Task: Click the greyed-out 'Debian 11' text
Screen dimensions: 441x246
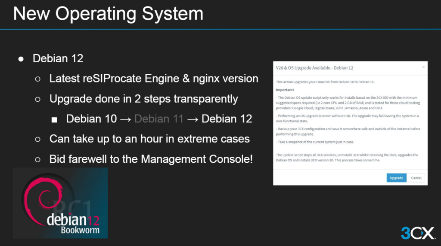Action: [x=159, y=119]
